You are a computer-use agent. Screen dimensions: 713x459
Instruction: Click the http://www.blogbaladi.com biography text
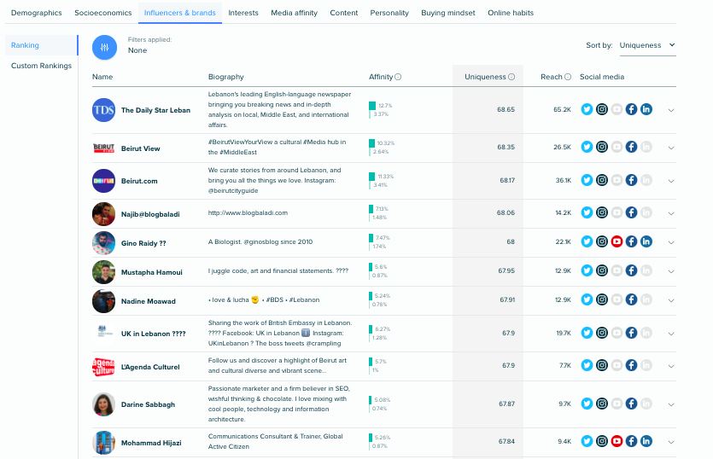[x=248, y=212]
